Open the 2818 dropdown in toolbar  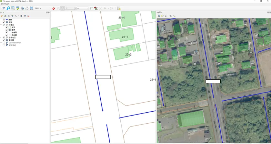(37, 8)
